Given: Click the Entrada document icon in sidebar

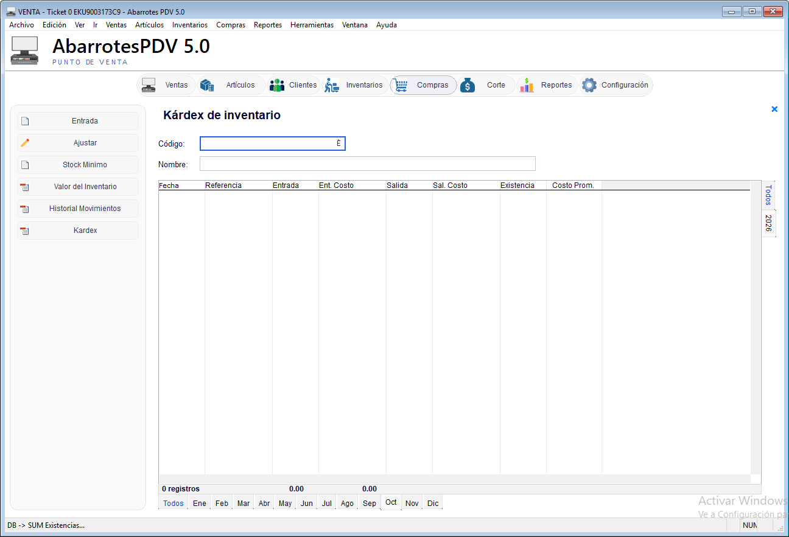Looking at the screenshot, I should click(x=25, y=121).
